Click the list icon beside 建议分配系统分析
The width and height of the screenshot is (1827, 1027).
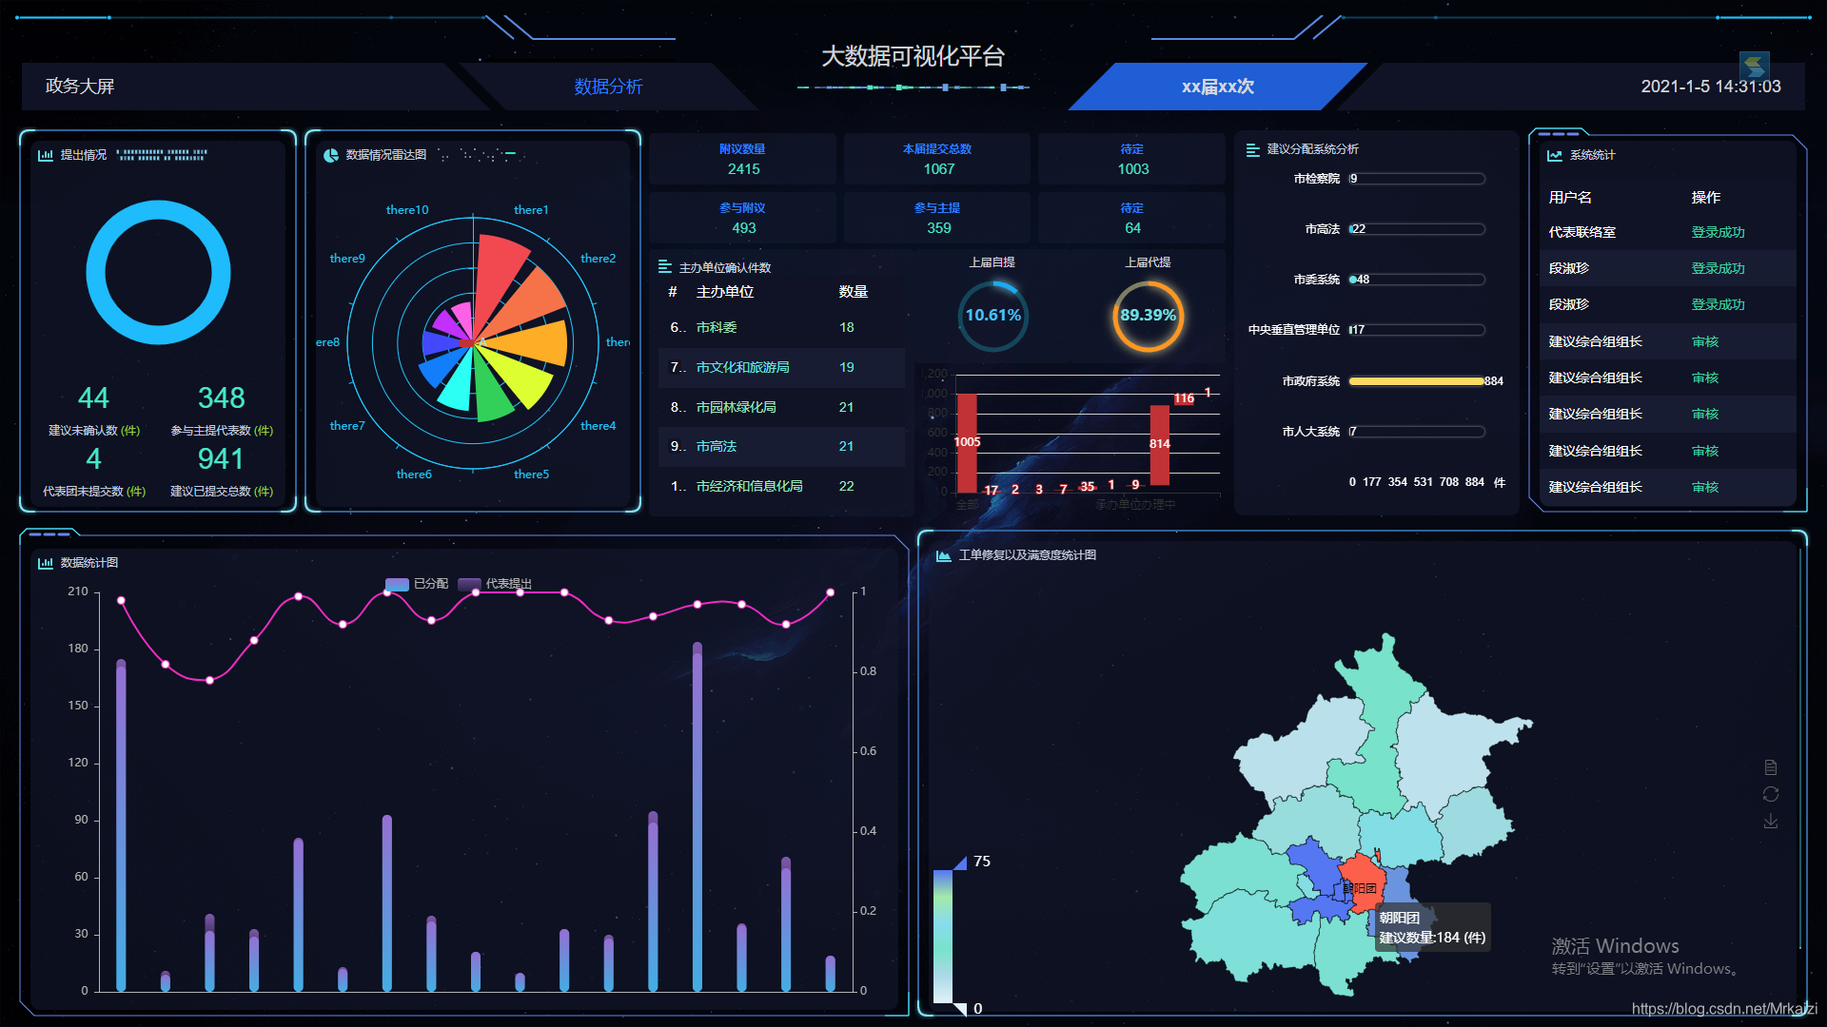pos(1252,149)
